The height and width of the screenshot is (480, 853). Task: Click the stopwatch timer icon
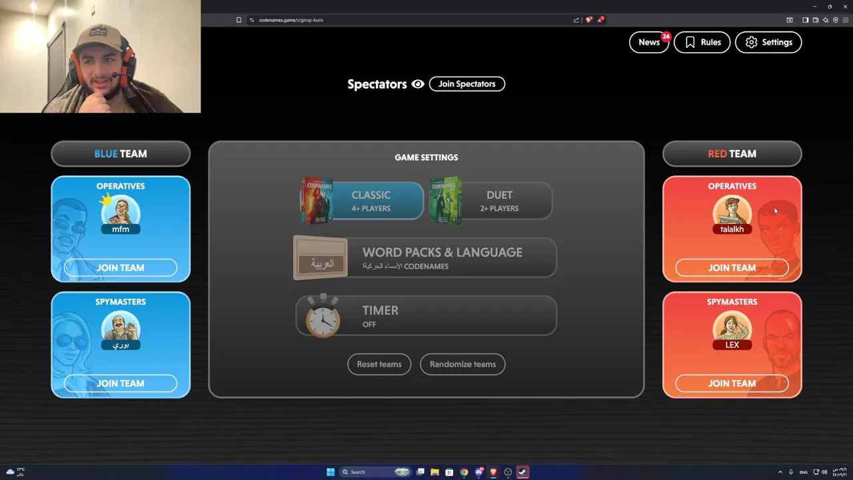point(323,316)
